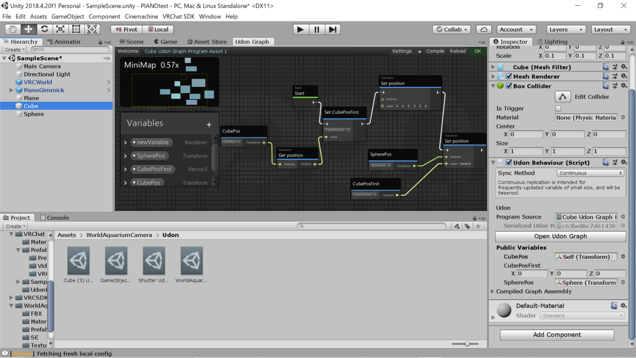Select the Move tool in toolbar

29,30
